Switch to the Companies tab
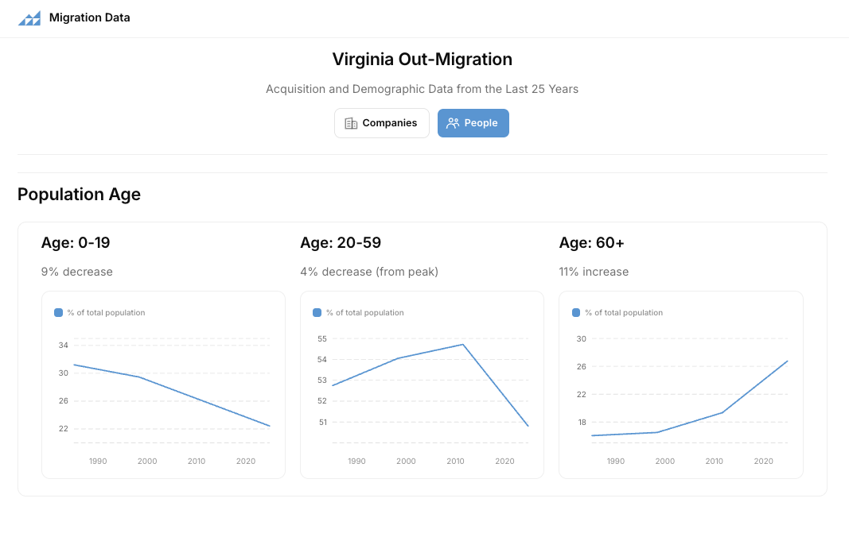The width and height of the screenshot is (849, 537). click(x=382, y=123)
